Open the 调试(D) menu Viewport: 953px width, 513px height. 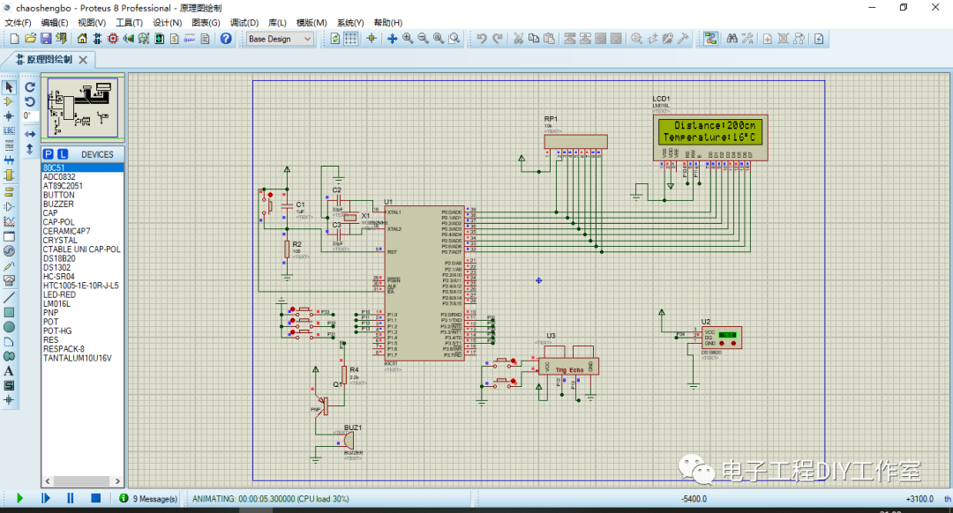tap(244, 22)
